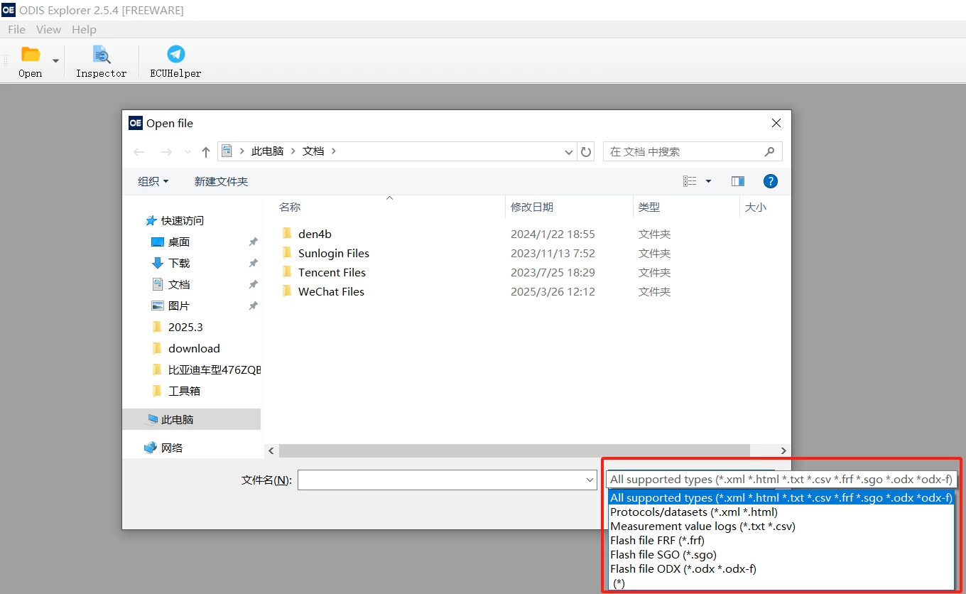Open the ECUHelper tool

[x=174, y=60]
